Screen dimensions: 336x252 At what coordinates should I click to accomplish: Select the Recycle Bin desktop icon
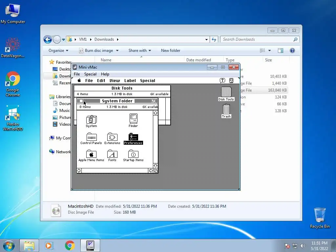point(320,218)
